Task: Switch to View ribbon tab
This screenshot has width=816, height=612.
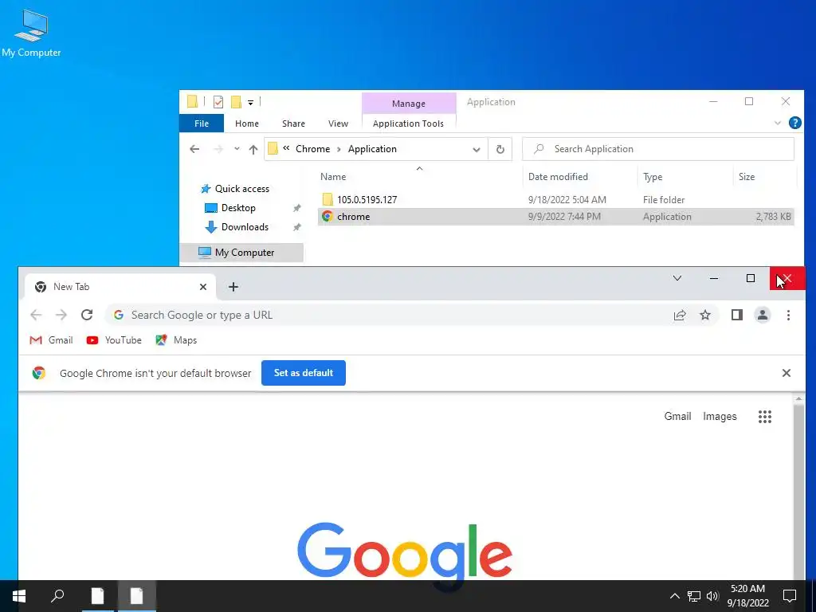Action: [x=338, y=124]
